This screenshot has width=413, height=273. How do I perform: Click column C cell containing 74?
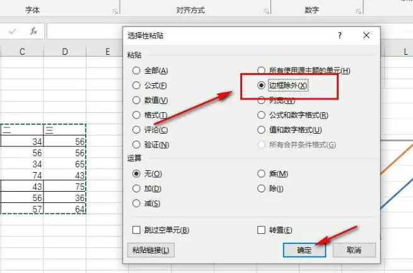[x=22, y=175]
